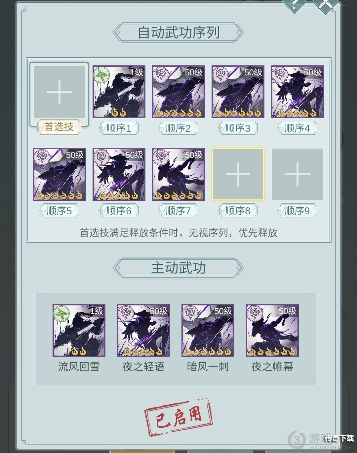Select the skill icon in 顺序2

click(178, 92)
